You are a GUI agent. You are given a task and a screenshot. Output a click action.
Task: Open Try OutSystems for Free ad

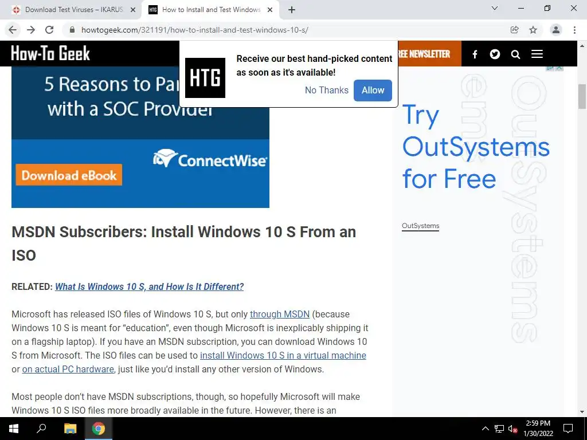[475, 147]
